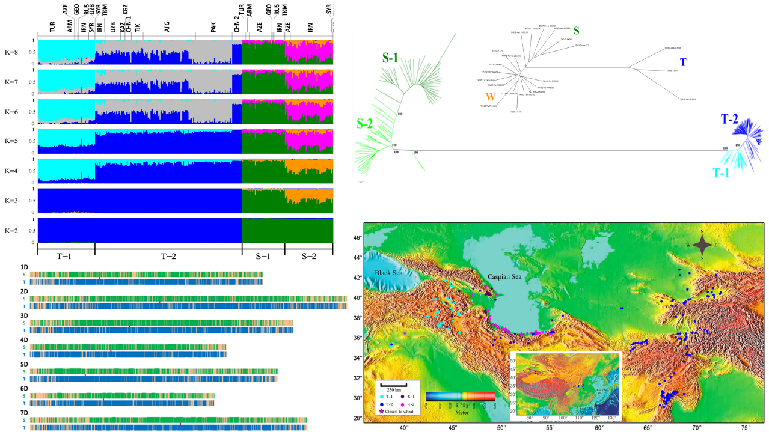769x432 pixels.
Task: Select the K=8 row label
Action: point(11,52)
